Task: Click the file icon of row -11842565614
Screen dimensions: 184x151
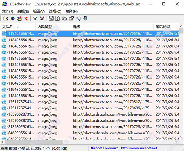Action: point(4,34)
